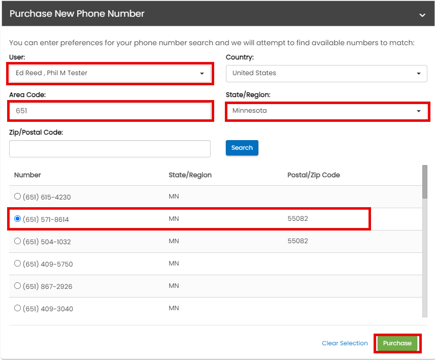Click the State/Region column header in table
435x360 pixels.
190,175
